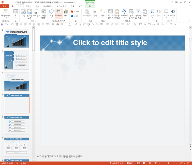Switch to the Transitions tab

tap(37, 6)
